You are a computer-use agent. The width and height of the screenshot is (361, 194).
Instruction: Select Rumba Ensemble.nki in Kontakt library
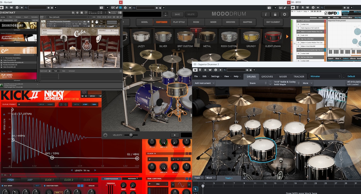pos(10,65)
